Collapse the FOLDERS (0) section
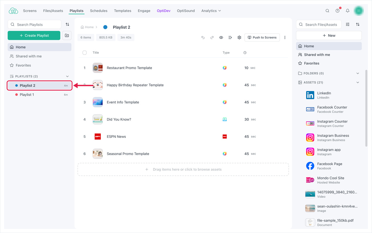Viewport: 372px width, 233px height. (358, 73)
